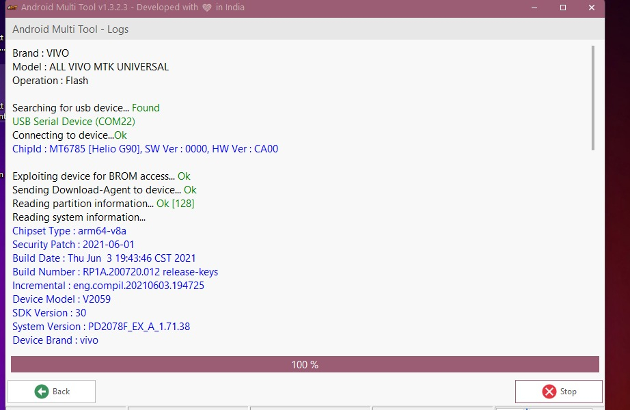
Task: Click the log panel vertical scrollbar thumb
Action: 592,97
